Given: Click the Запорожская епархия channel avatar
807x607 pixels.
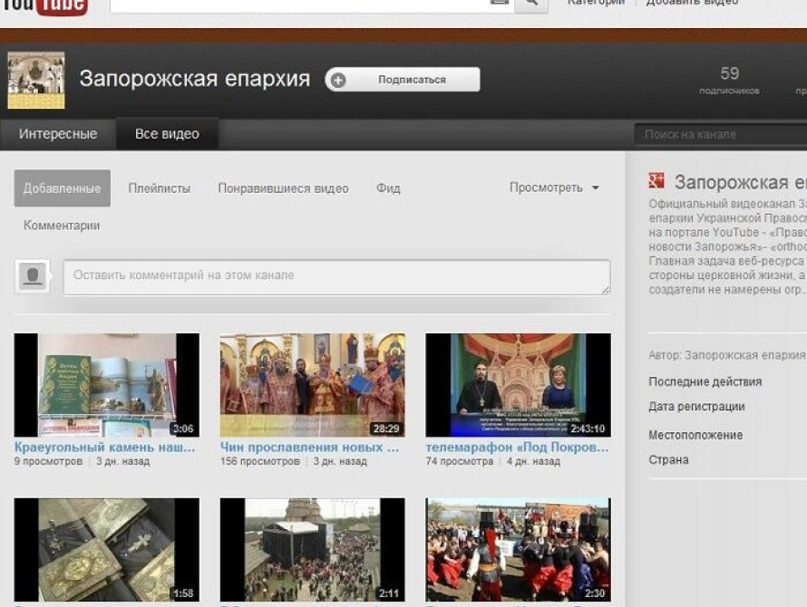Looking at the screenshot, I should click(36, 79).
